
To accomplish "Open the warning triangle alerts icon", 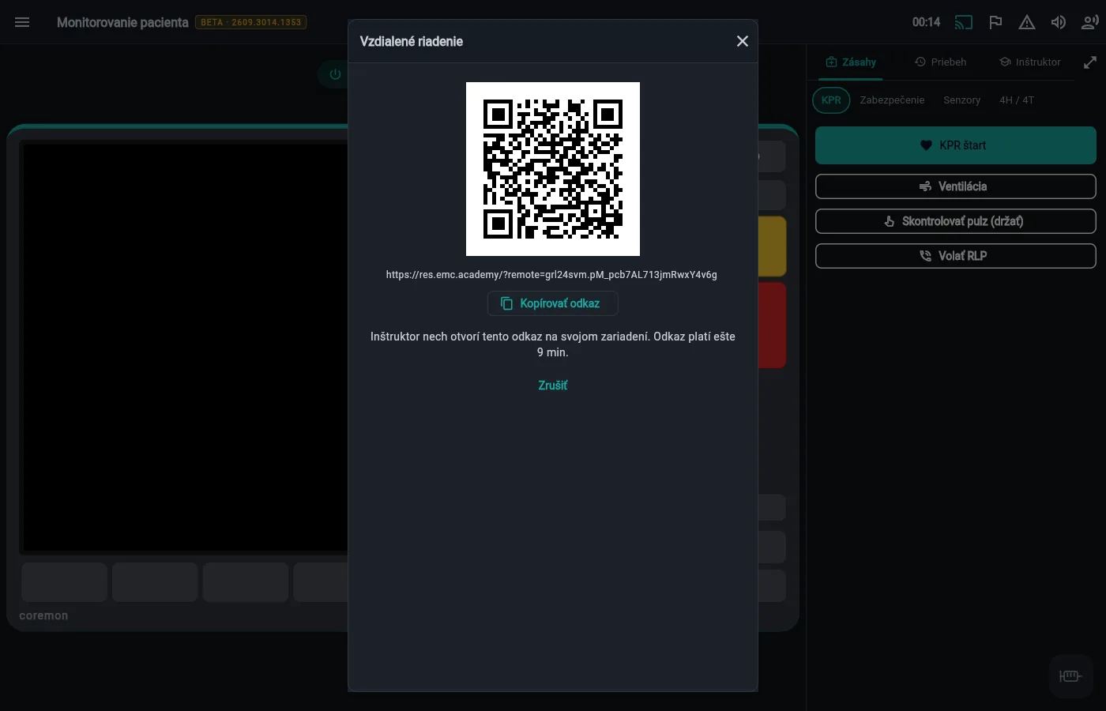I will (1027, 22).
